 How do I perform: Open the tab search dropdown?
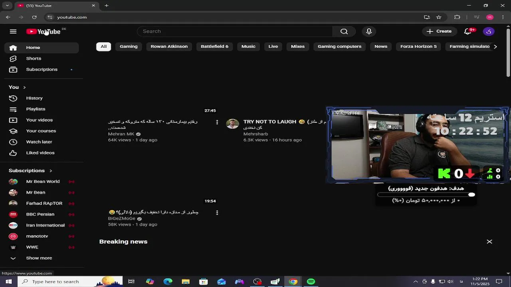point(7,6)
